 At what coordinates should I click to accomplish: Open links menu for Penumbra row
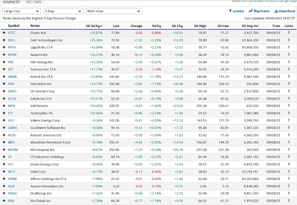click(x=289, y=84)
